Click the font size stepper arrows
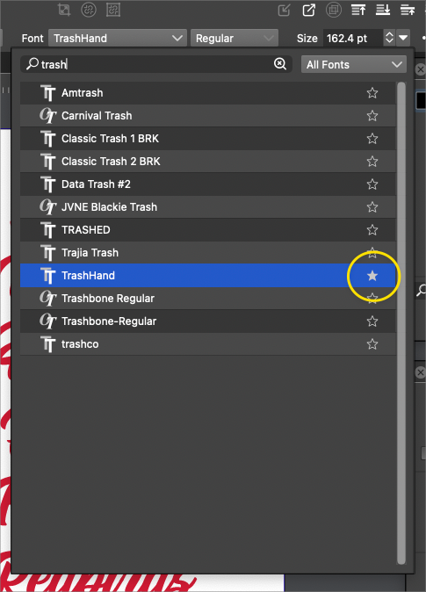This screenshot has height=592, width=426. tap(389, 38)
